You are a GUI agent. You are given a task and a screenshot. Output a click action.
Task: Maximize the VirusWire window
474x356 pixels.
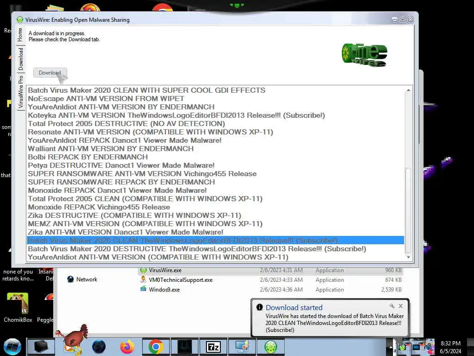[402, 19]
